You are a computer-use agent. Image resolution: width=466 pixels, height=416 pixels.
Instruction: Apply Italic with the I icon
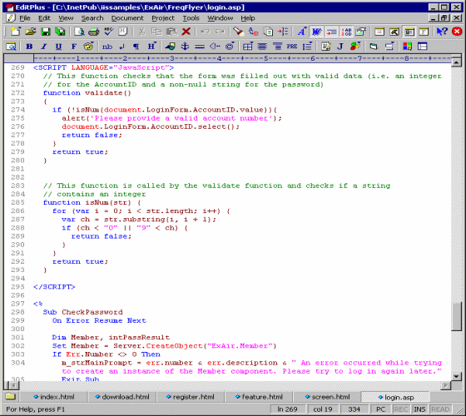point(43,47)
